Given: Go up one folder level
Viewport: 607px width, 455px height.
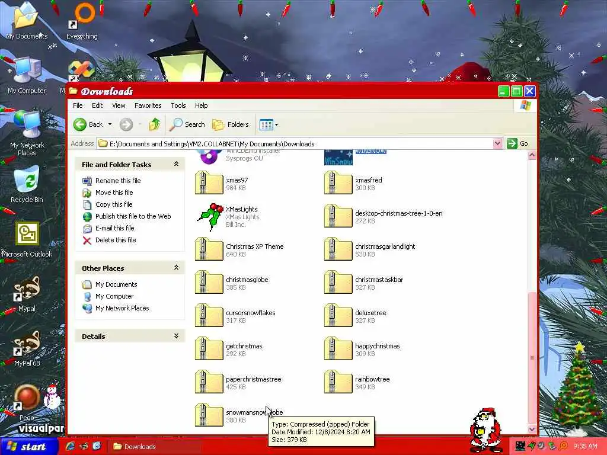Looking at the screenshot, I should coord(155,124).
